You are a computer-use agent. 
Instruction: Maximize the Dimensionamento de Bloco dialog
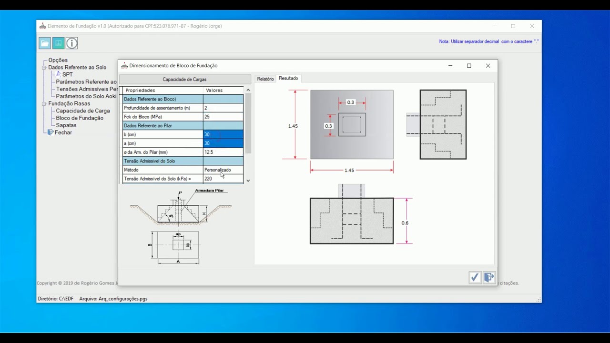click(469, 66)
